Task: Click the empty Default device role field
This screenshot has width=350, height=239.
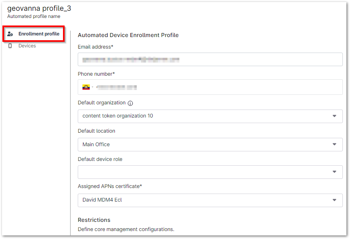Action: [x=199, y=171]
